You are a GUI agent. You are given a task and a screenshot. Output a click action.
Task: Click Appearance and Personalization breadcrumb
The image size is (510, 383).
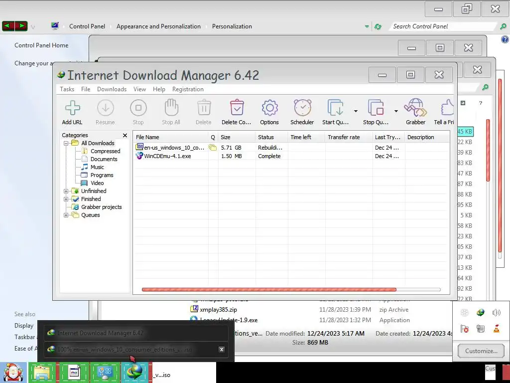click(158, 26)
